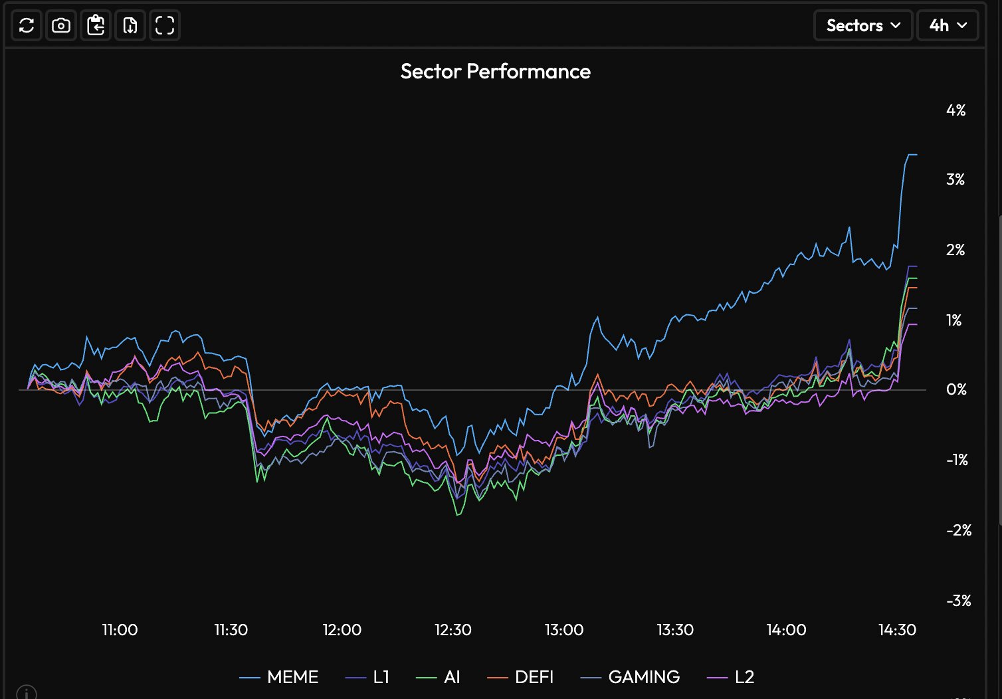Toggle the AI series in legend
This screenshot has height=699, width=1002.
pyautogui.click(x=438, y=677)
